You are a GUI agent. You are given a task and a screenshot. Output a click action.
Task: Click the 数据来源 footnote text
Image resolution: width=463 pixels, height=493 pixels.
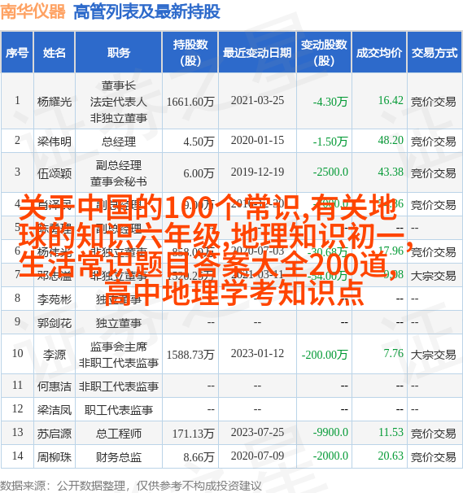pos(130,486)
